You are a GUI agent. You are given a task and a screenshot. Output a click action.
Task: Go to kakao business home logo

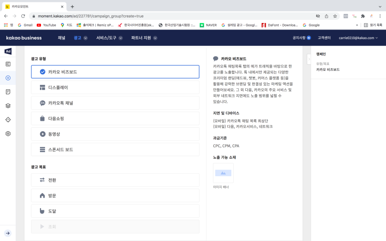point(24,38)
